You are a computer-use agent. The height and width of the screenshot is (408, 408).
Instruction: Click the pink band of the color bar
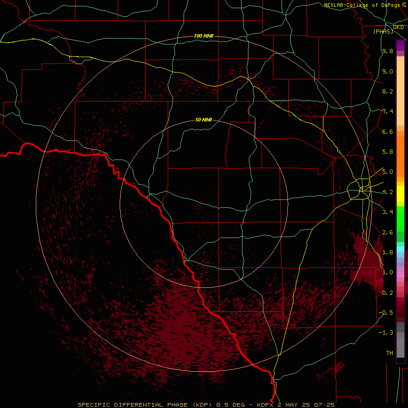coord(400,275)
